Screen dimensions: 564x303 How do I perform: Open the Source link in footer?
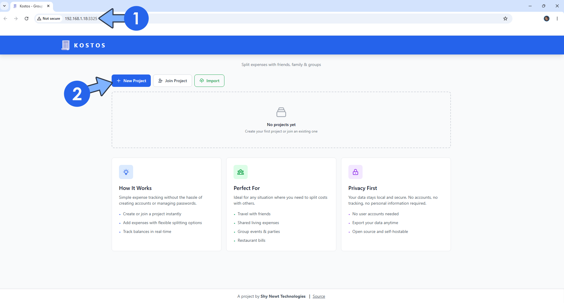click(x=319, y=296)
